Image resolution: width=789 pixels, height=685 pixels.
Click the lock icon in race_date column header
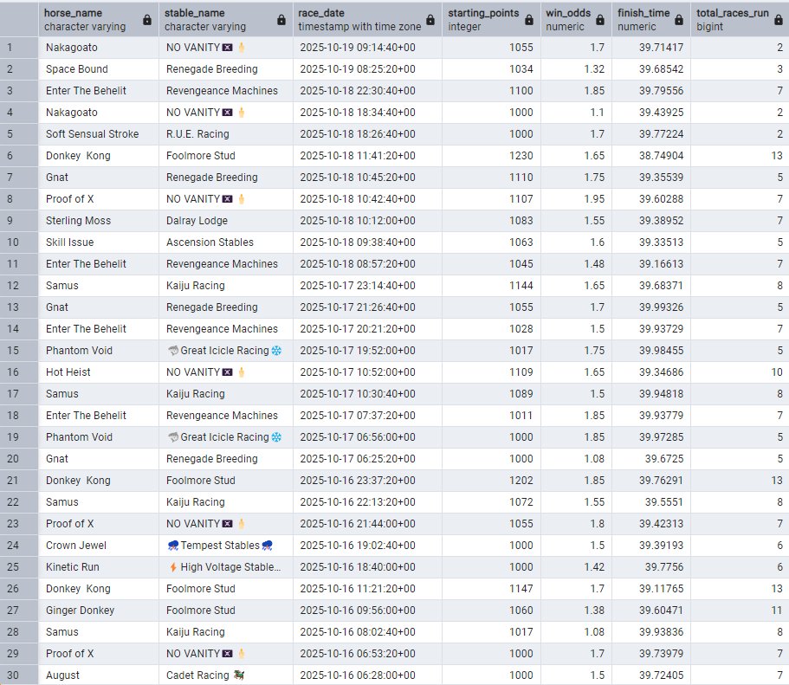pyautogui.click(x=430, y=20)
